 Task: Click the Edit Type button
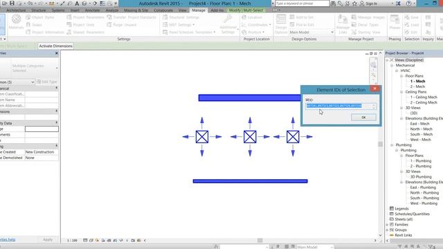47,82
